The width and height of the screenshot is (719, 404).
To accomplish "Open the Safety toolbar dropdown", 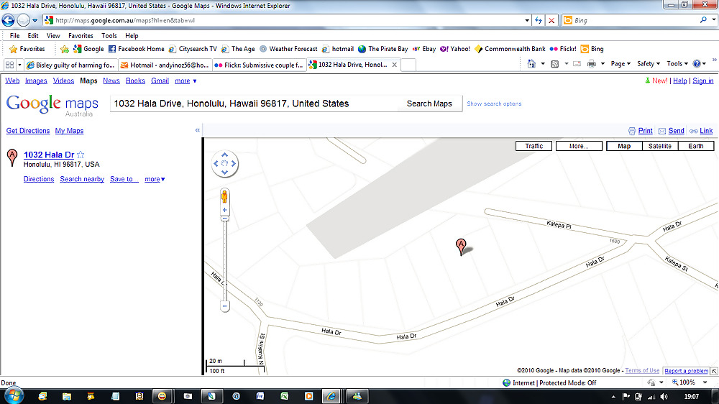I will coord(648,64).
